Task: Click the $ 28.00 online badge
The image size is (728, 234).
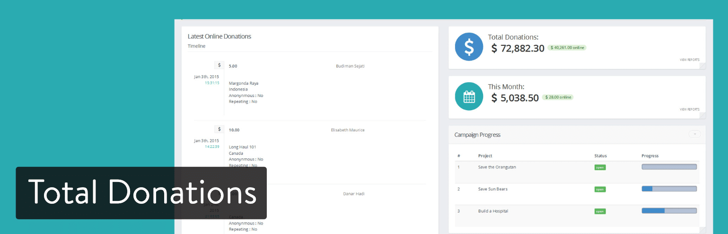Action: 558,97
